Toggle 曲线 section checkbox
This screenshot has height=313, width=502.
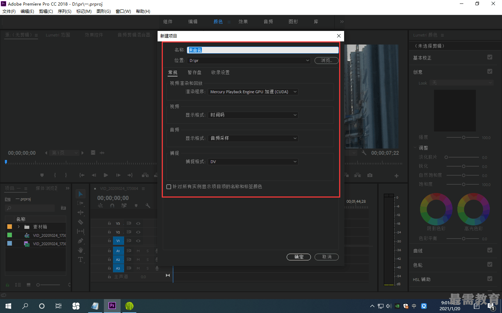[x=490, y=250]
